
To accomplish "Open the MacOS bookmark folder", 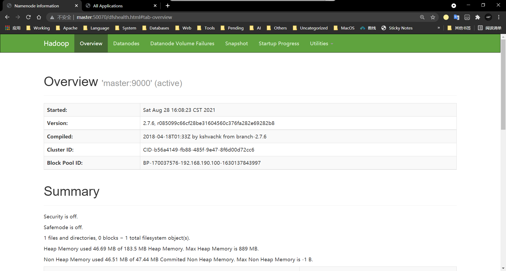I will [x=344, y=28].
